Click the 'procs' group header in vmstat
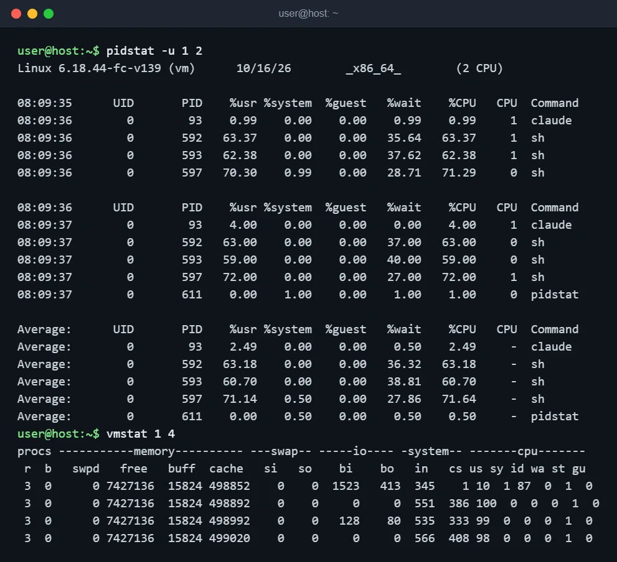The height and width of the screenshot is (562, 617). 34,451
